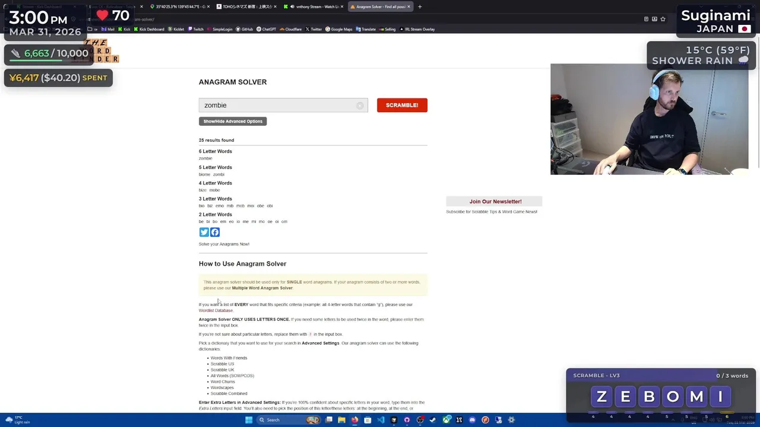Open the weather widget in the taskbar

18,420
